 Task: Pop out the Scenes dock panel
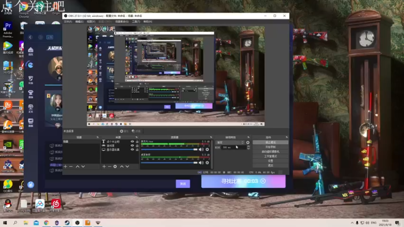[97, 137]
